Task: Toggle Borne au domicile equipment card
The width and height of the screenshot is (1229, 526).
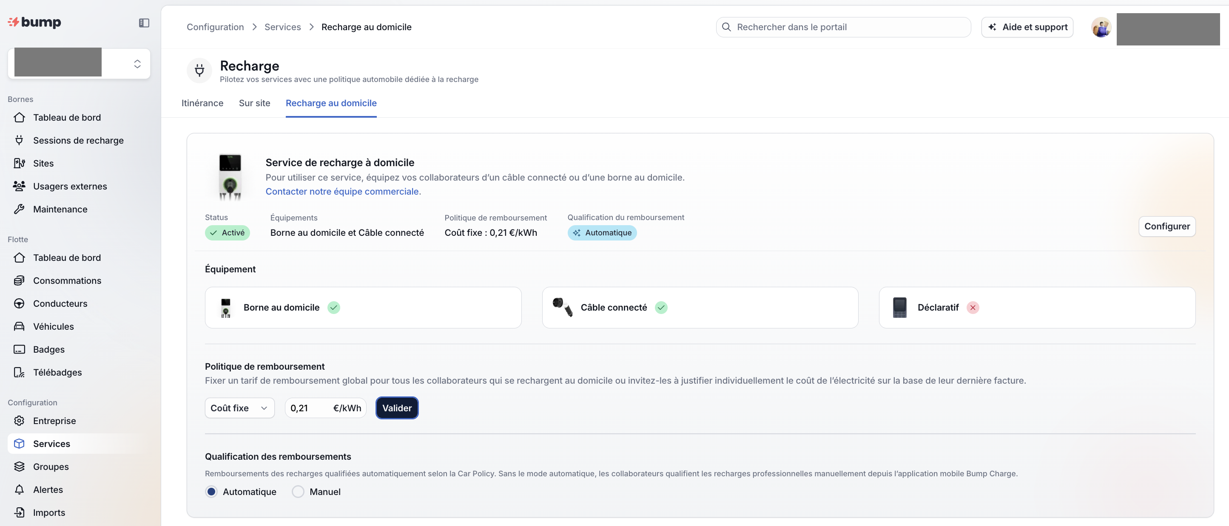Action: pos(363,308)
